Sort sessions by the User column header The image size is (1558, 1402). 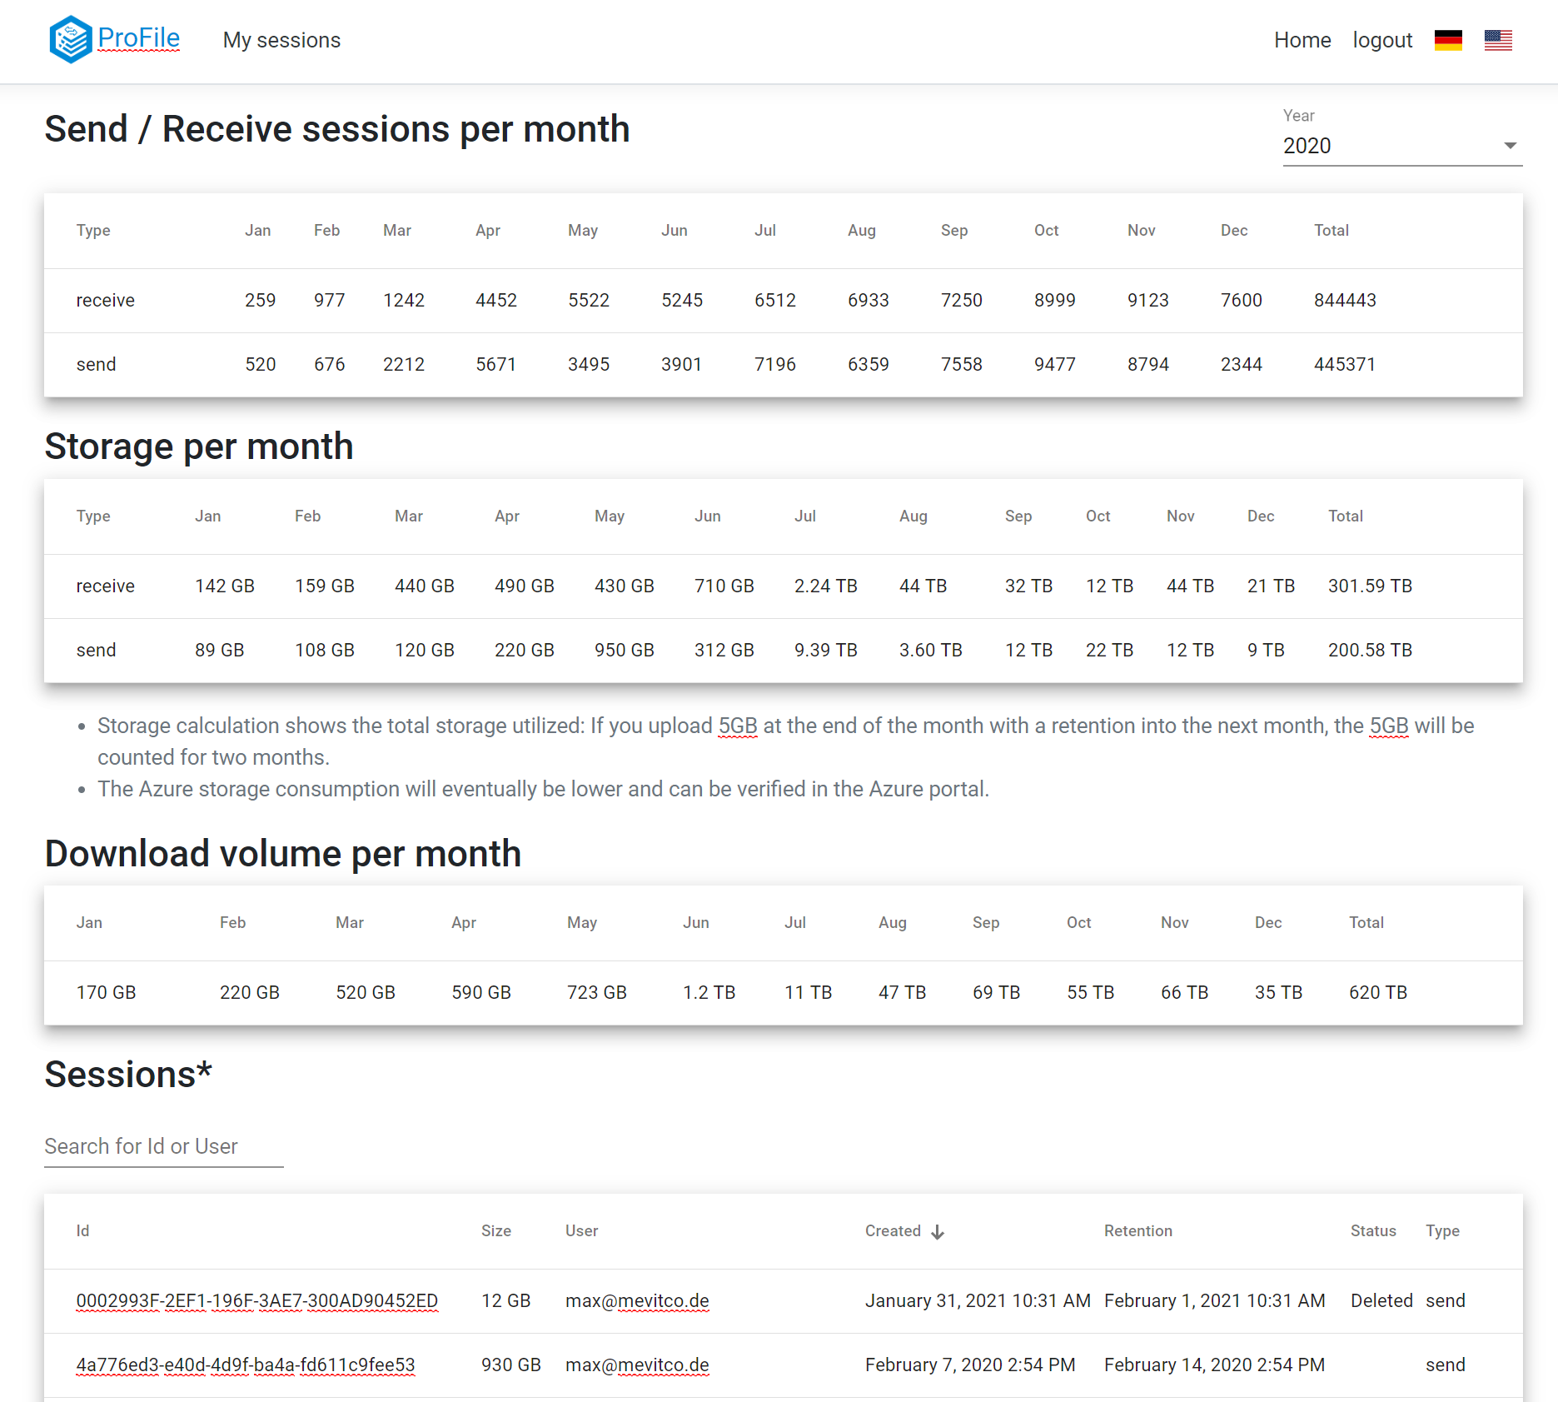581,1230
